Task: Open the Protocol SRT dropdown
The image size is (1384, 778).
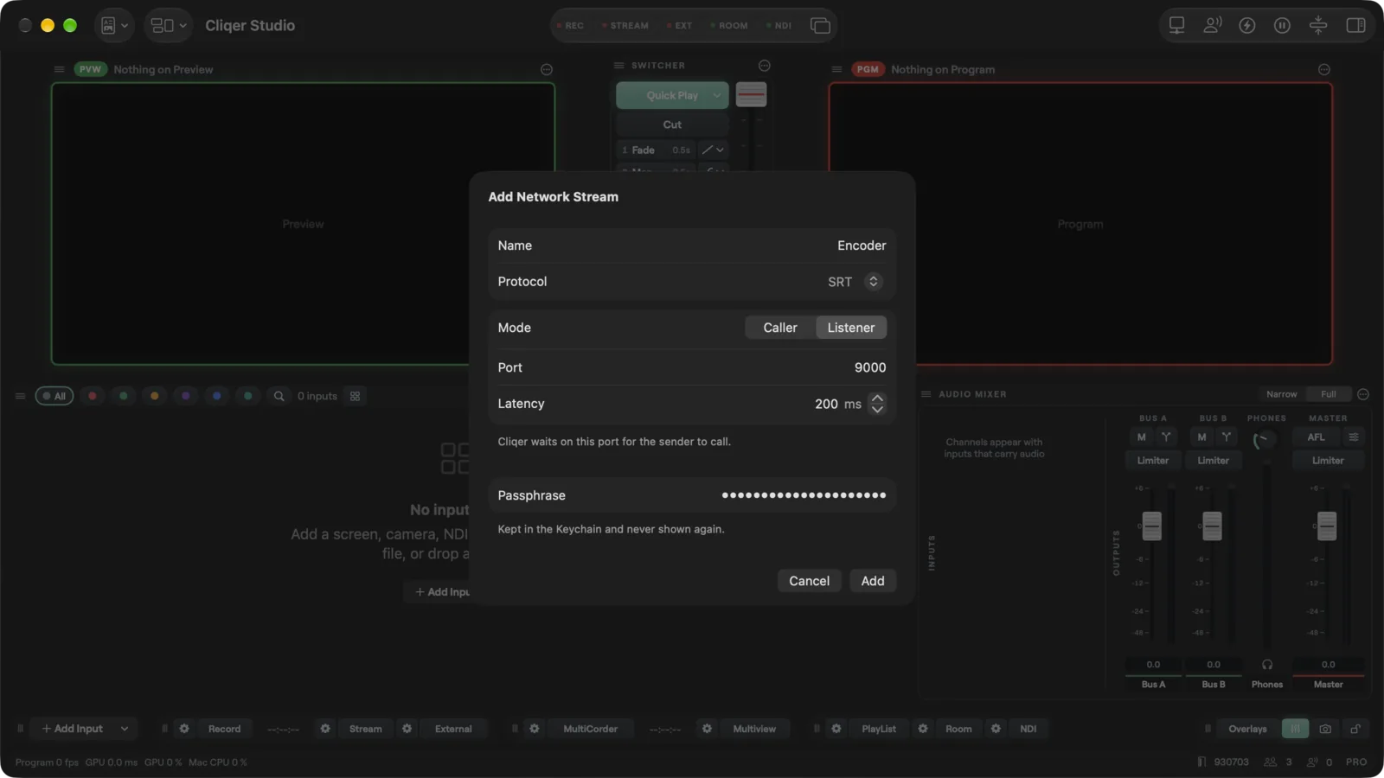Action: [x=854, y=282]
